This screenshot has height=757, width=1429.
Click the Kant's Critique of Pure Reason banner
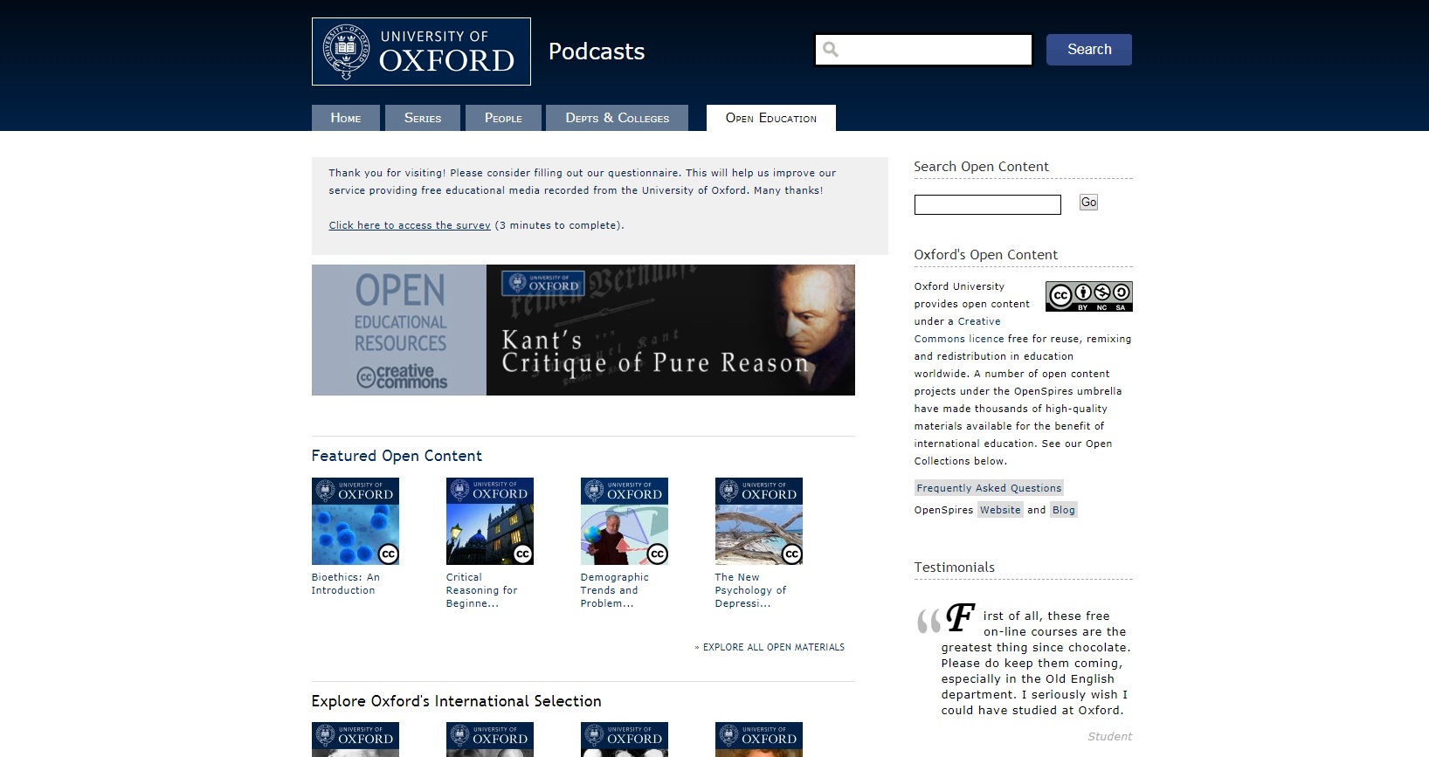[x=670, y=330]
